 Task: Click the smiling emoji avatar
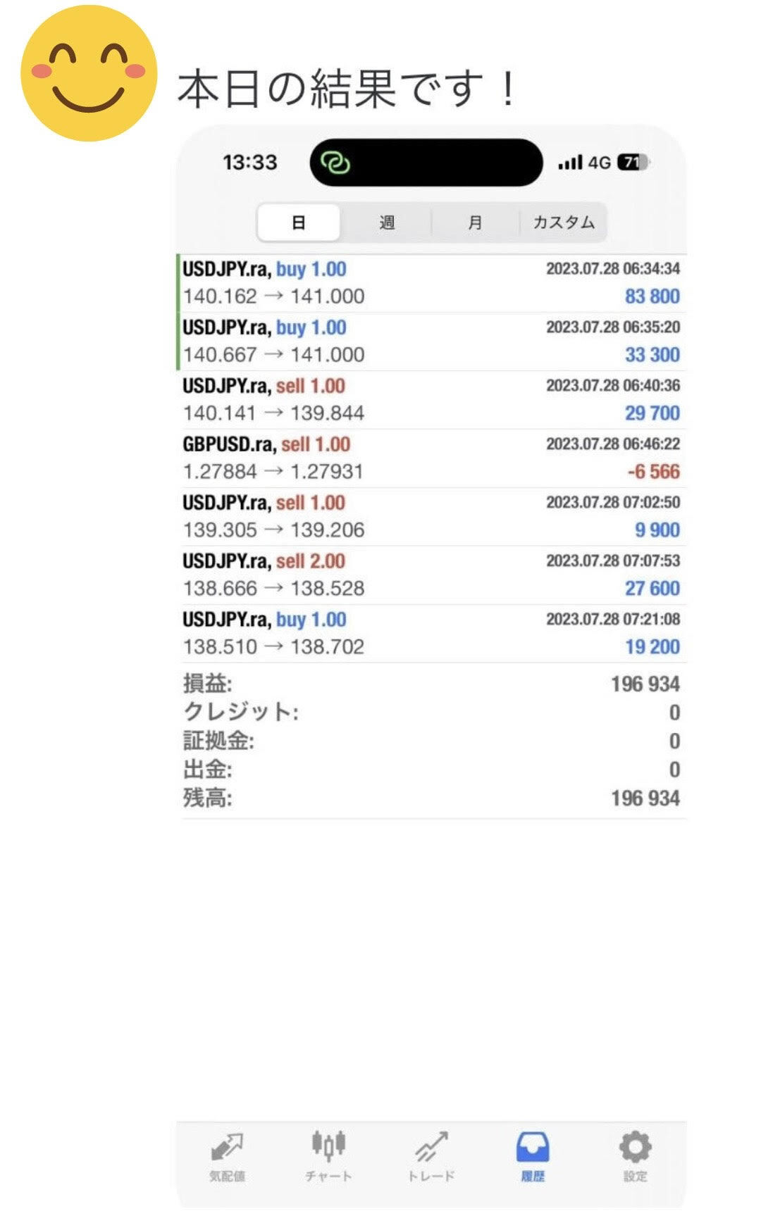pos(89,73)
